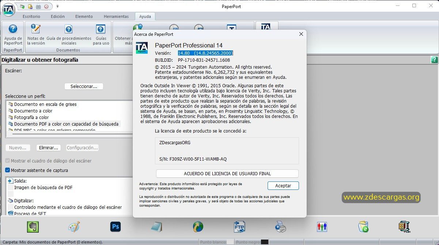Send to Photoshop via the Ps icon
The width and height of the screenshot is (439, 245).
tap(116, 227)
